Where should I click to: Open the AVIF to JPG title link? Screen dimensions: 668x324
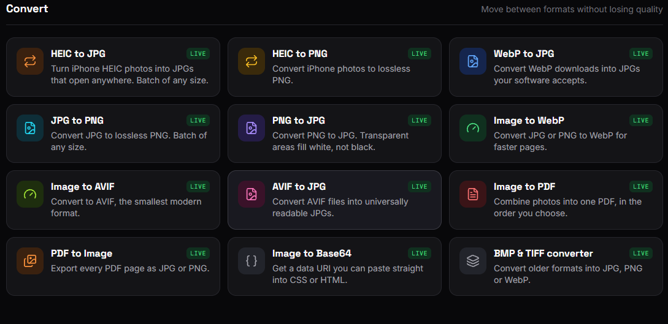[x=299, y=187]
